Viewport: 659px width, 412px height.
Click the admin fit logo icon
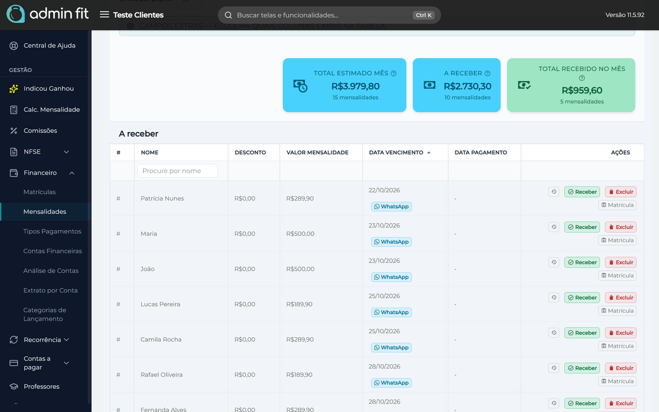click(16, 14)
